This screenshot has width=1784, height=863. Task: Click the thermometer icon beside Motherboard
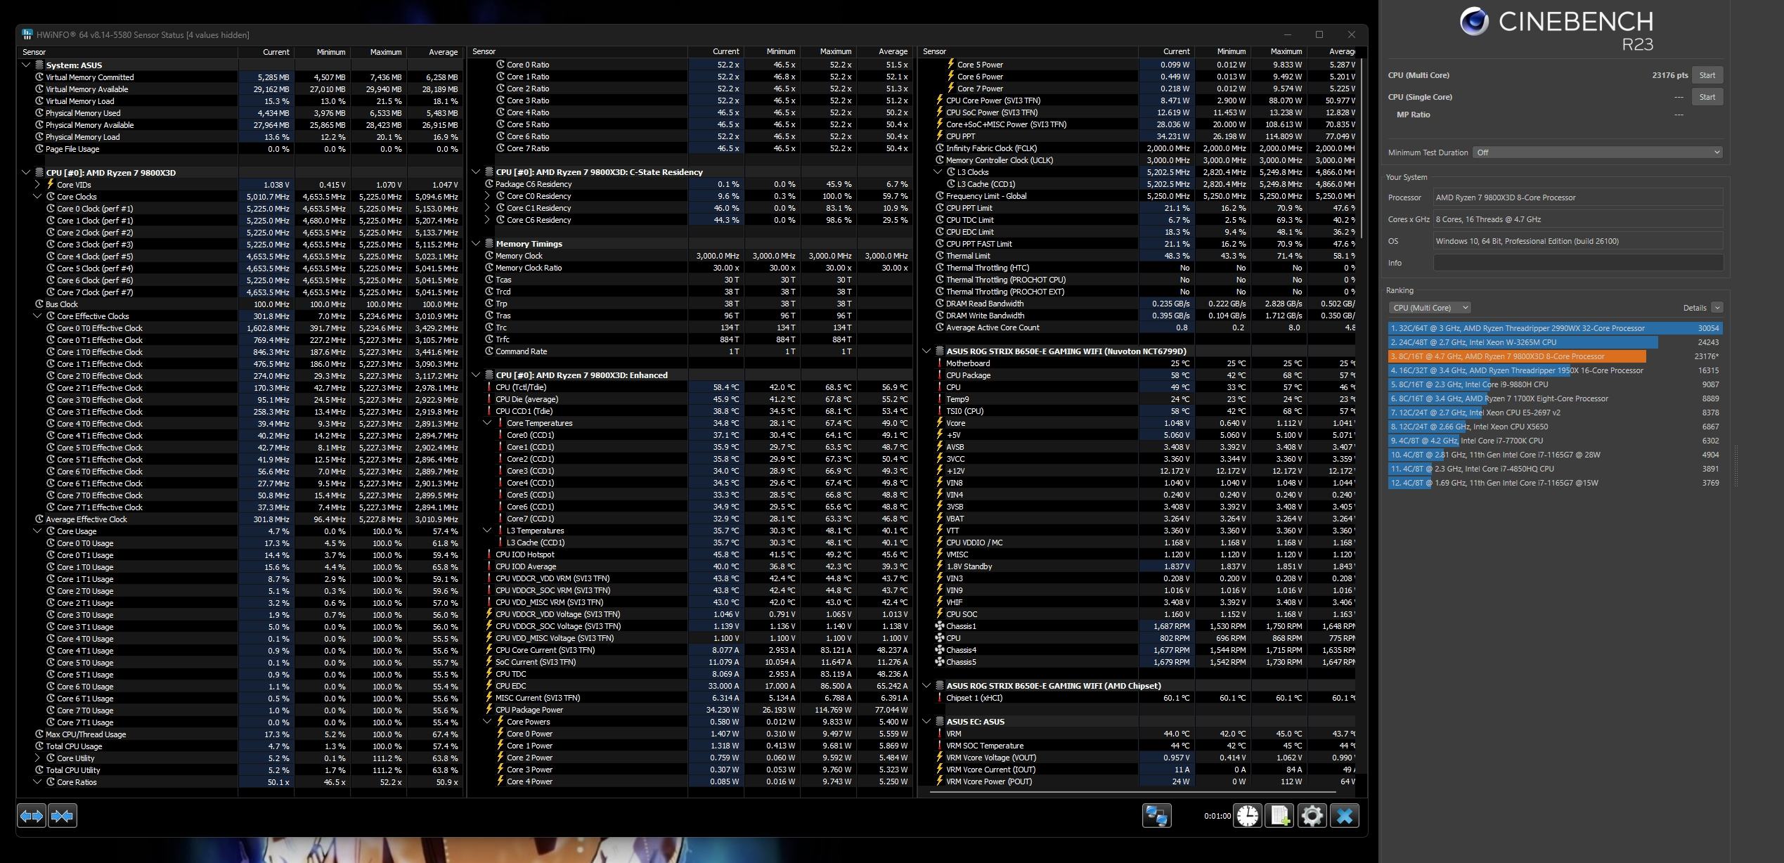(940, 363)
